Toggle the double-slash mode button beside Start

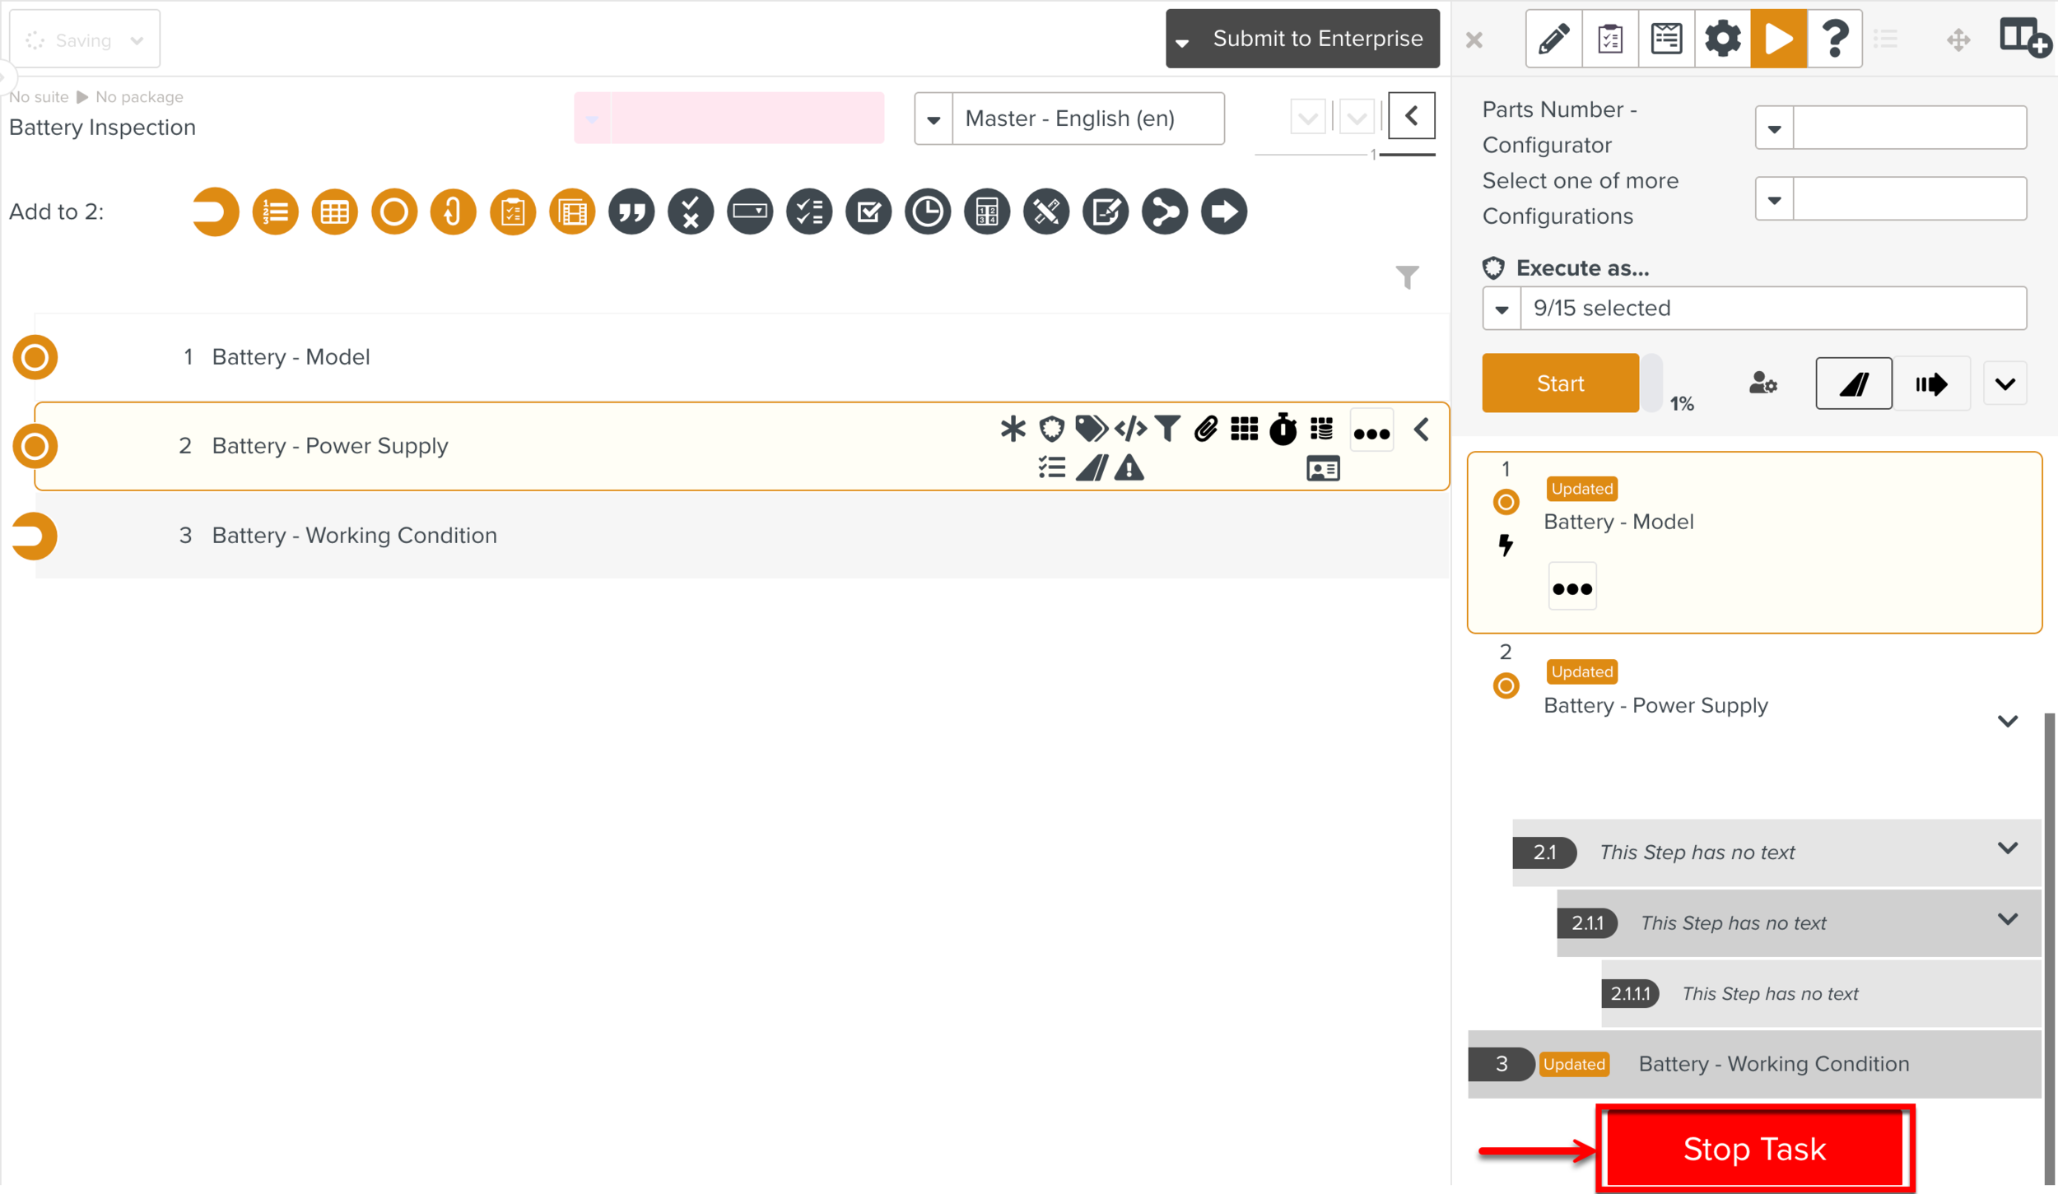tap(1853, 383)
